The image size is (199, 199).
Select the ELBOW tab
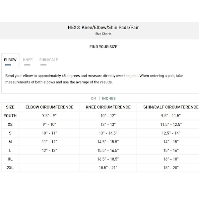10,61
